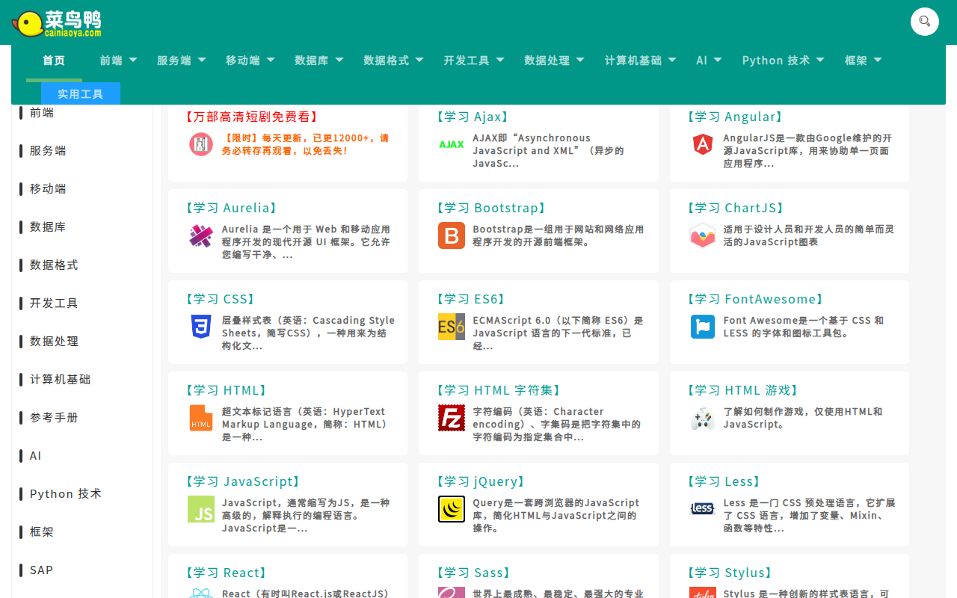Click the FontAwesome description text

pos(804,327)
